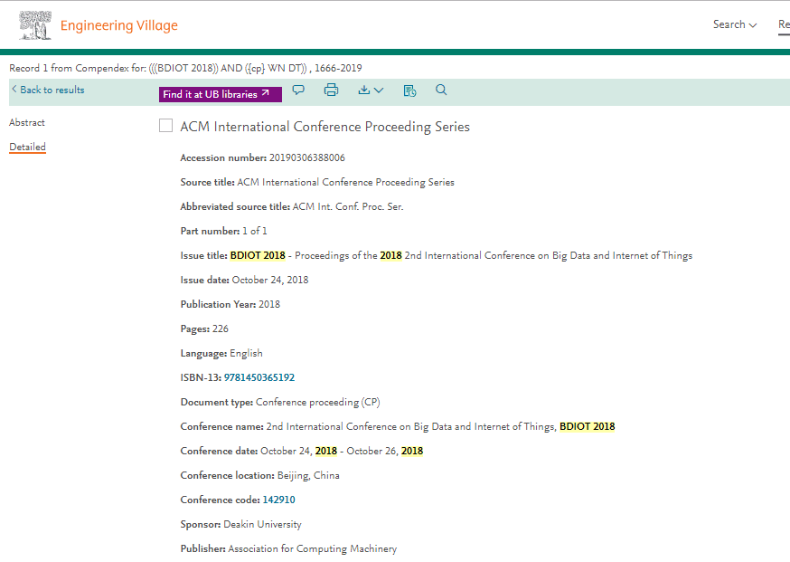Click the highlighted BDIOT 2018 in Issue title
Screen dimensions: 790x562
click(258, 255)
